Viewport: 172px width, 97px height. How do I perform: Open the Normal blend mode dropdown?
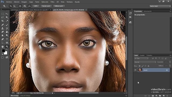[x=145, y=62]
